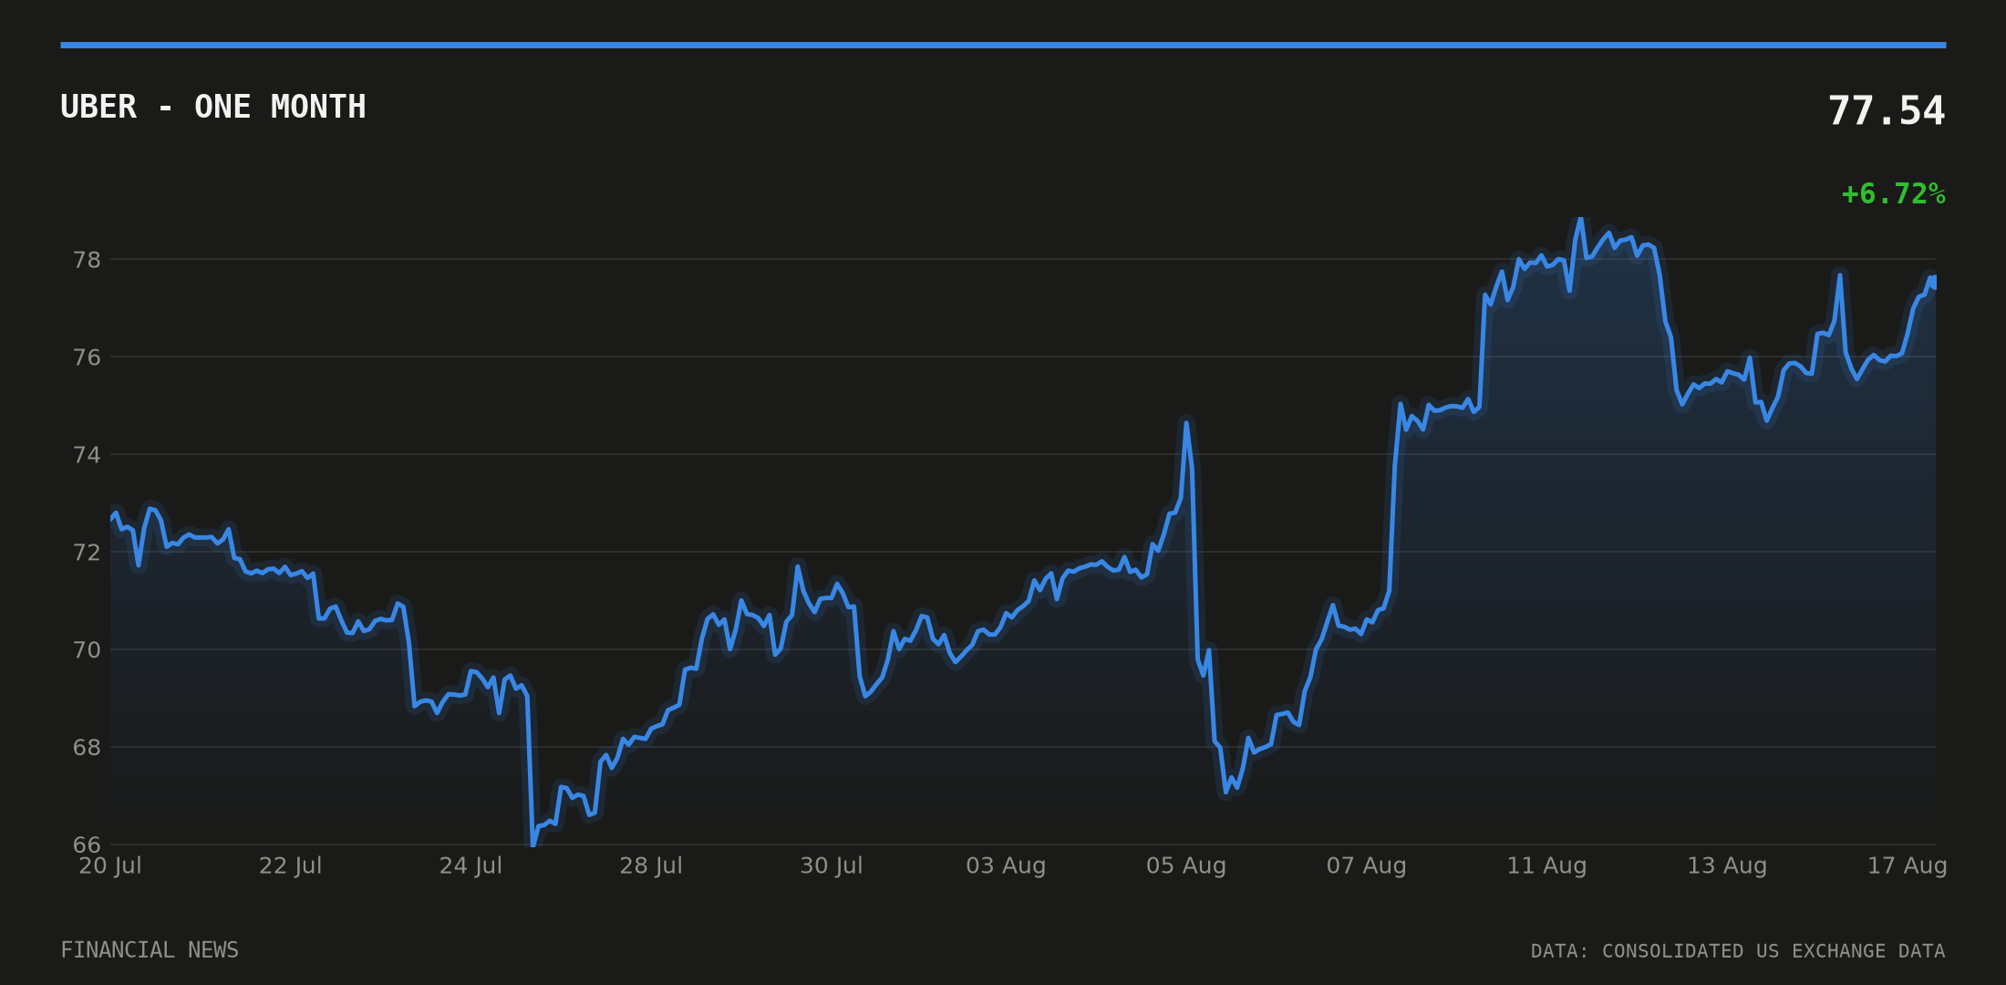Click the 68 y-axis label
Screen dimensions: 2006x985
pos(87,748)
